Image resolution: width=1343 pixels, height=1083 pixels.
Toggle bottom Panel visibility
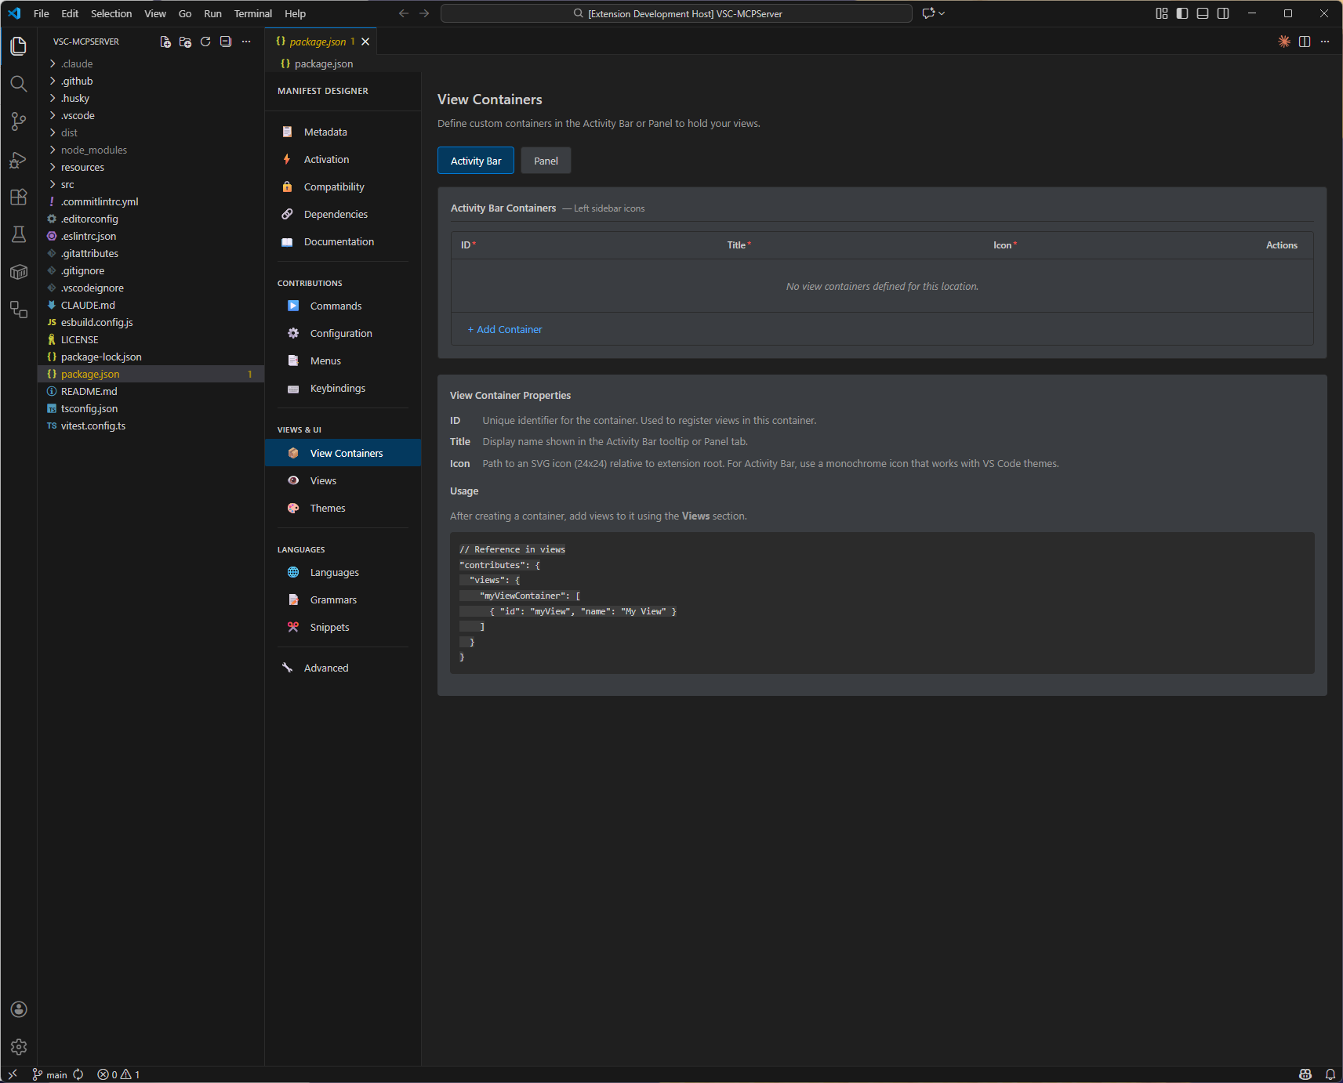[1203, 13]
